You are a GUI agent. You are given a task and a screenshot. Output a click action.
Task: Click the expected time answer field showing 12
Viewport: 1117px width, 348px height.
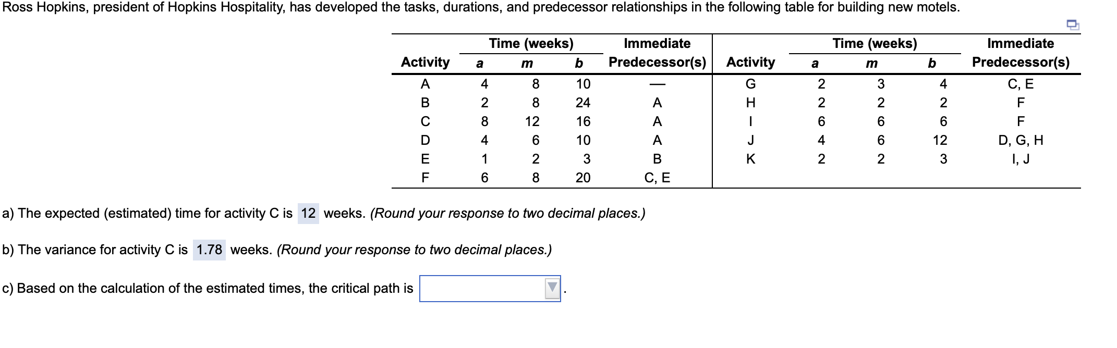308,214
